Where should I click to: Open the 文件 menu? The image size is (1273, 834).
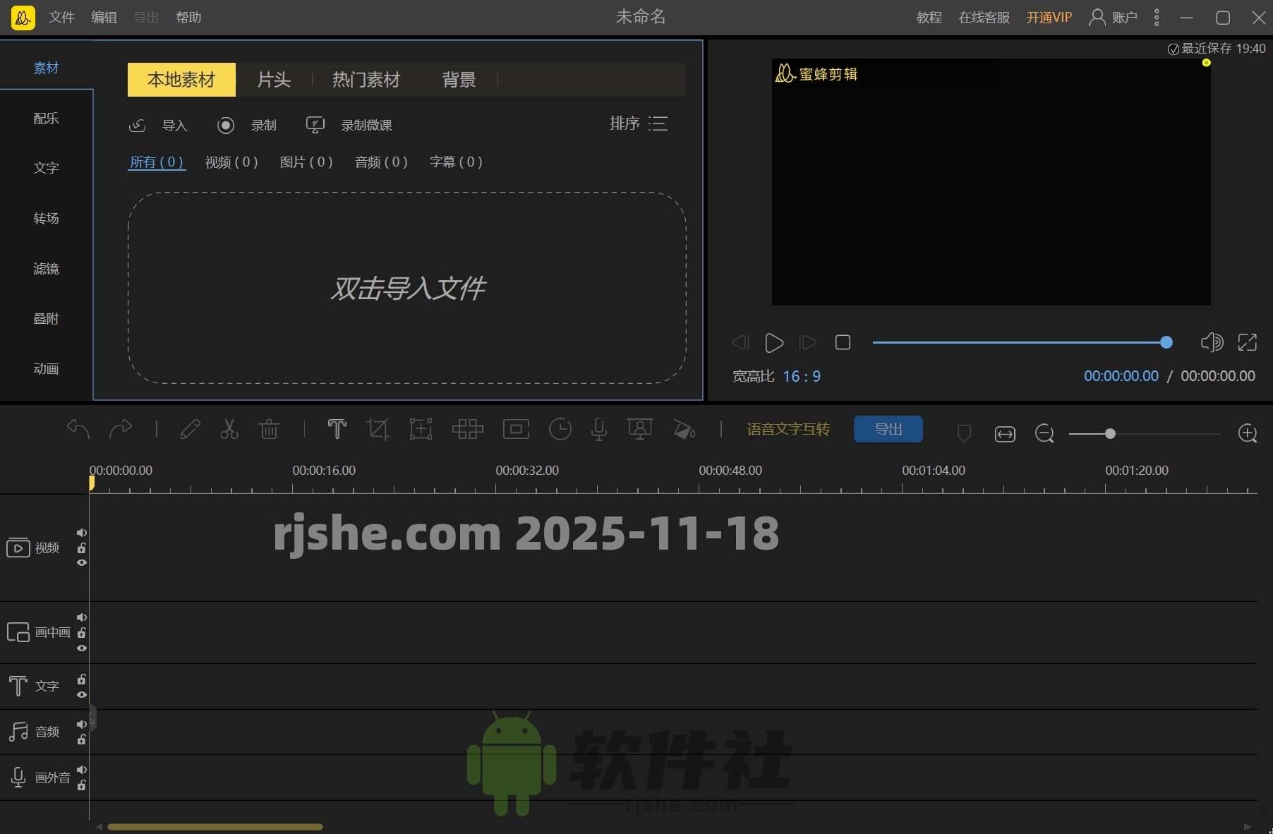[61, 17]
